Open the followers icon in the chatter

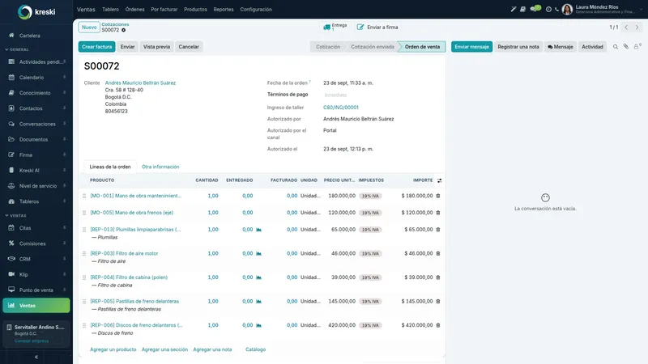(637, 46)
